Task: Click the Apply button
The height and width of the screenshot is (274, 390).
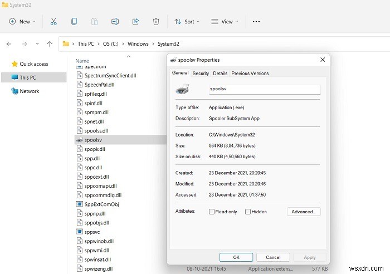Action: [310, 257]
